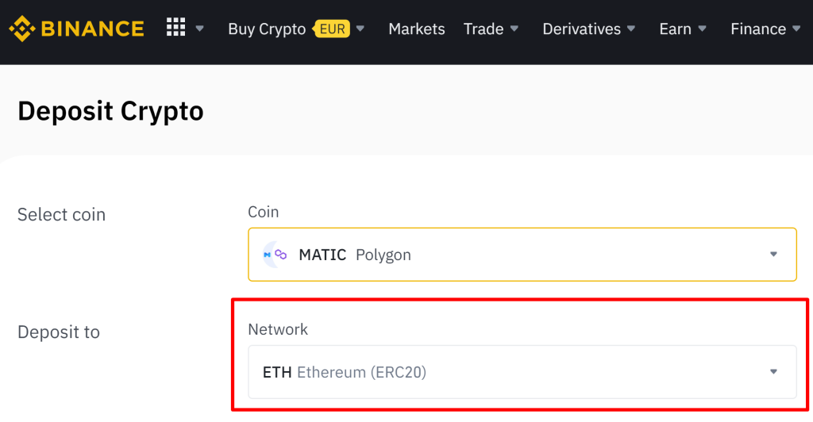Open the Derivatives menu

(581, 29)
